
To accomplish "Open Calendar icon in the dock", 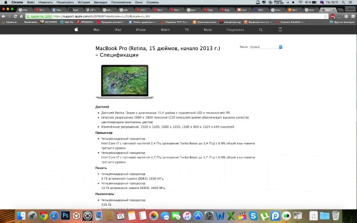I will [x=120, y=216].
